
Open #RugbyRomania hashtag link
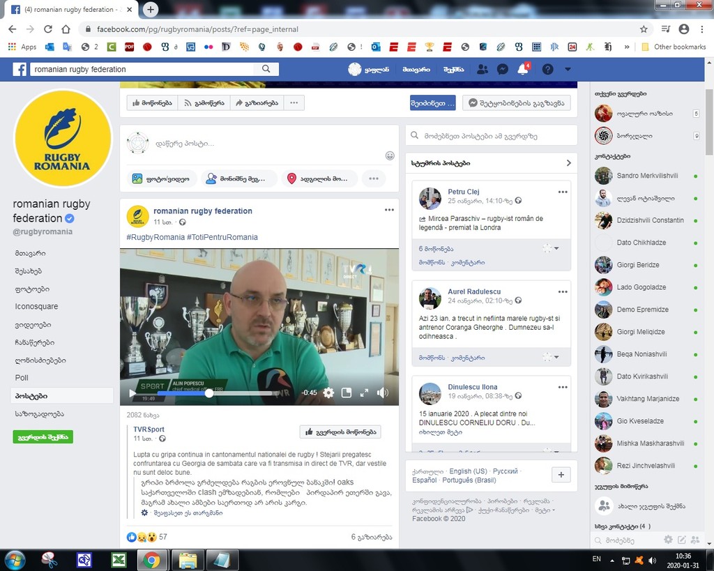click(x=155, y=237)
